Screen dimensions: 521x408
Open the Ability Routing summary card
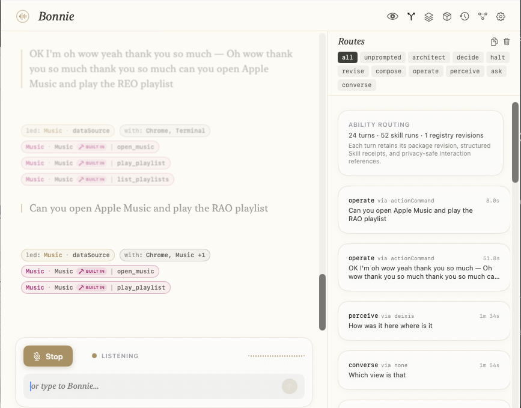420,143
